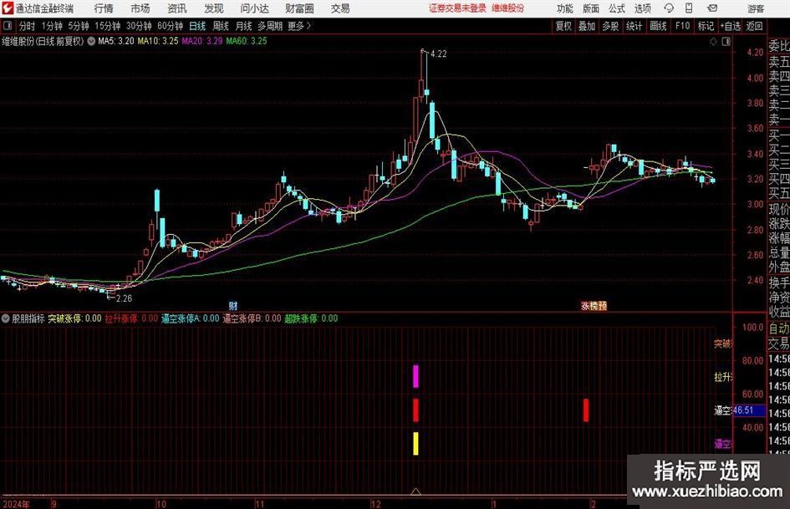Open the 交易 menu

tap(340, 8)
